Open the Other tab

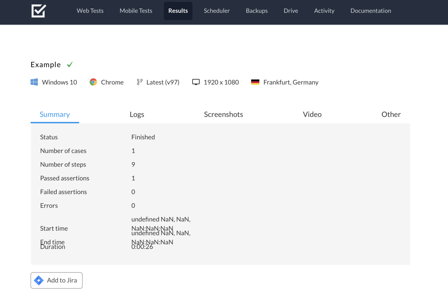point(391,114)
